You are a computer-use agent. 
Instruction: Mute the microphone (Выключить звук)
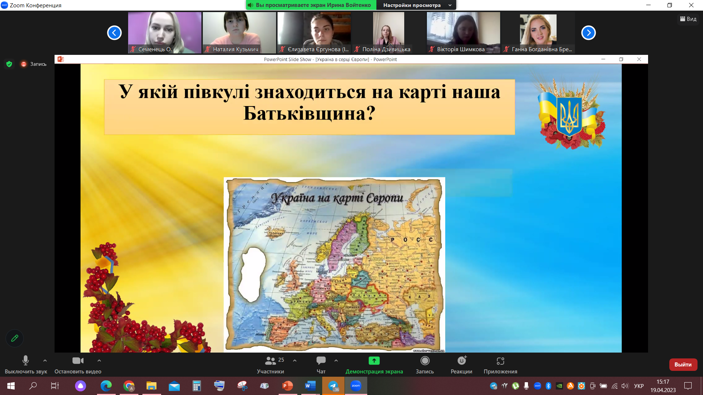click(x=26, y=365)
